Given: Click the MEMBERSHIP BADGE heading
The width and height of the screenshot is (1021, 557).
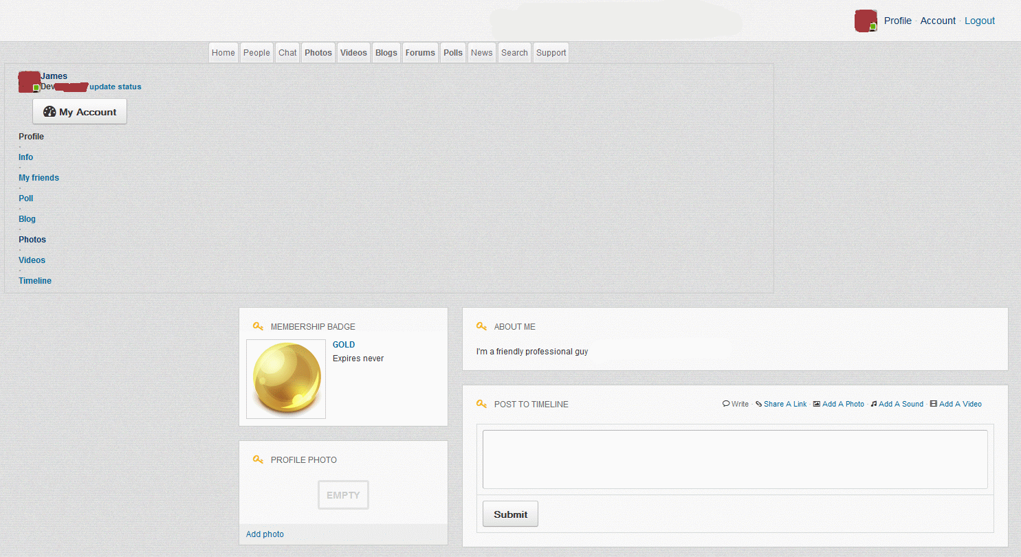Looking at the screenshot, I should pyautogui.click(x=313, y=327).
